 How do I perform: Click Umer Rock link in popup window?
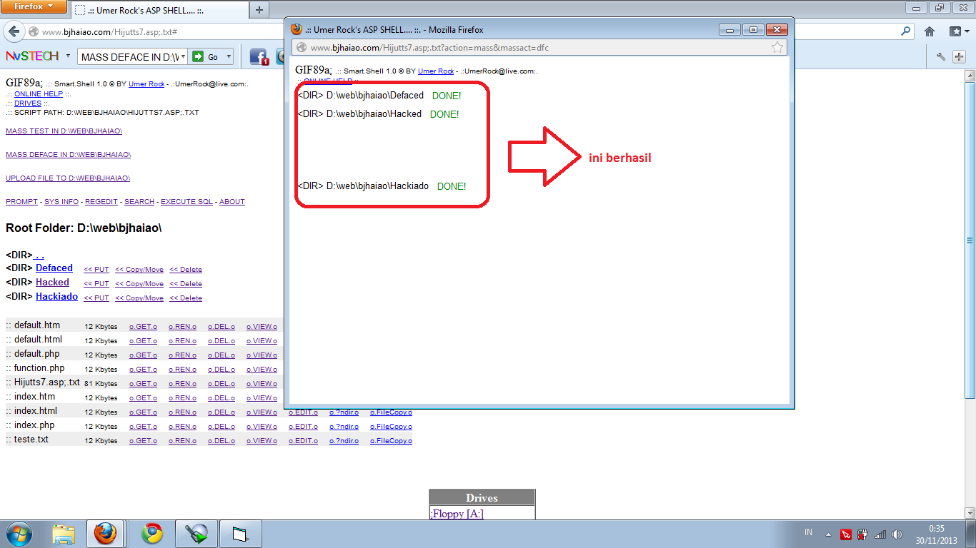pyautogui.click(x=436, y=71)
